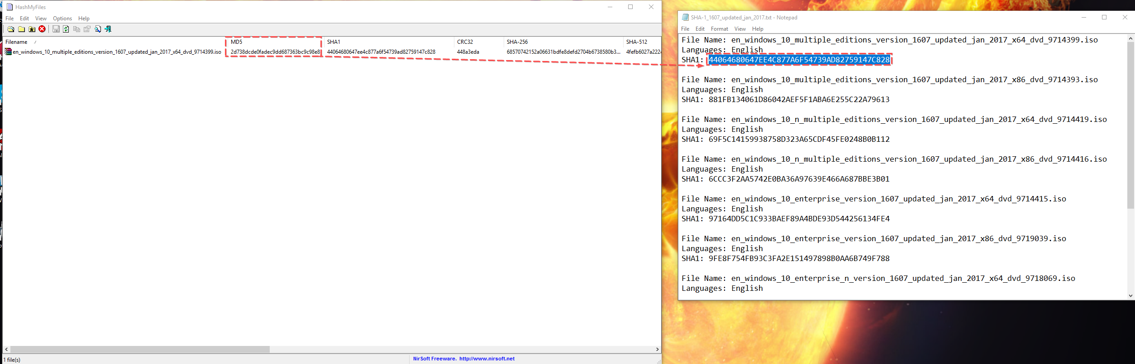The width and height of the screenshot is (1135, 364).
Task: Open the File menu in Notepad
Action: click(x=685, y=29)
